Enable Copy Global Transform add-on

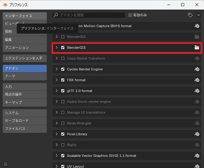pyautogui.click(x=63, y=58)
